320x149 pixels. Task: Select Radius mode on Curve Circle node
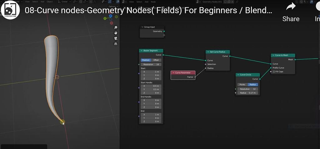click(252, 85)
